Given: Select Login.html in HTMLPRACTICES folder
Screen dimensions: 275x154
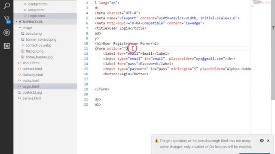Looking at the screenshot, I should tap(45, 86).
